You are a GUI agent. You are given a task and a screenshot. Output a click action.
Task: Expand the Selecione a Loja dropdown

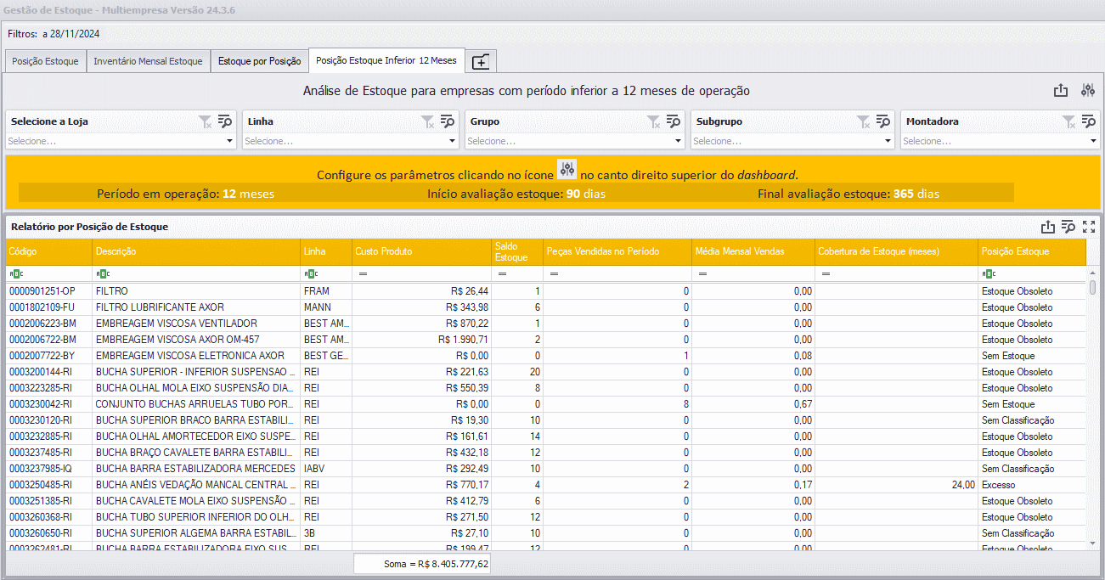click(229, 141)
